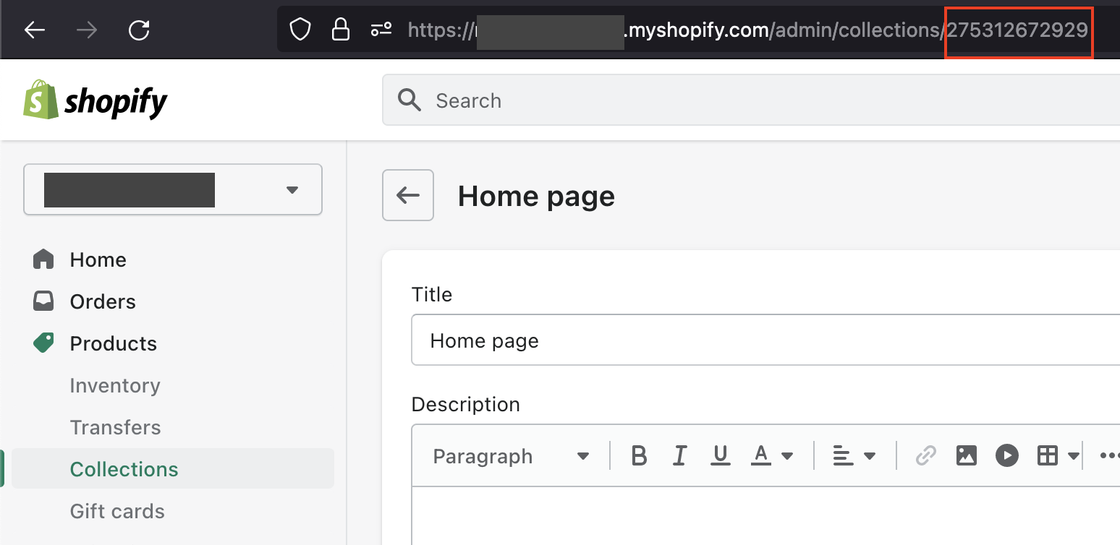Click the insert table icon
Viewport: 1120px width, 545px height.
pos(1048,456)
